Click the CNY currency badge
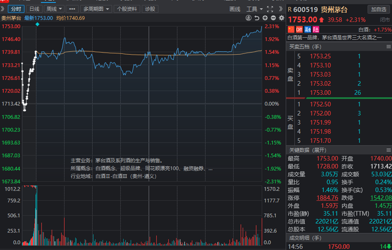Screen dimensions: 392x250 299,29
